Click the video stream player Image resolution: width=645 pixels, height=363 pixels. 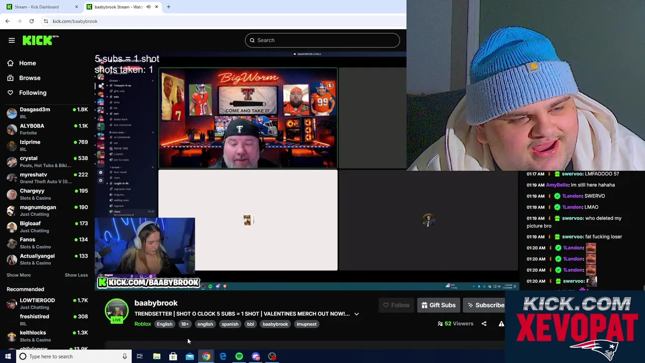coord(306,170)
